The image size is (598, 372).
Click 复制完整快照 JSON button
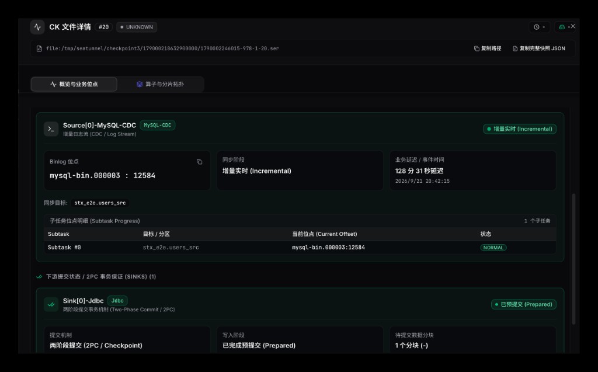click(539, 48)
